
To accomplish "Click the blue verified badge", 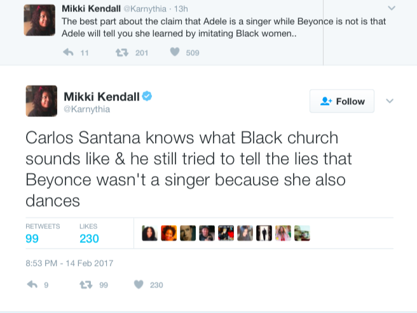I will click(147, 96).
